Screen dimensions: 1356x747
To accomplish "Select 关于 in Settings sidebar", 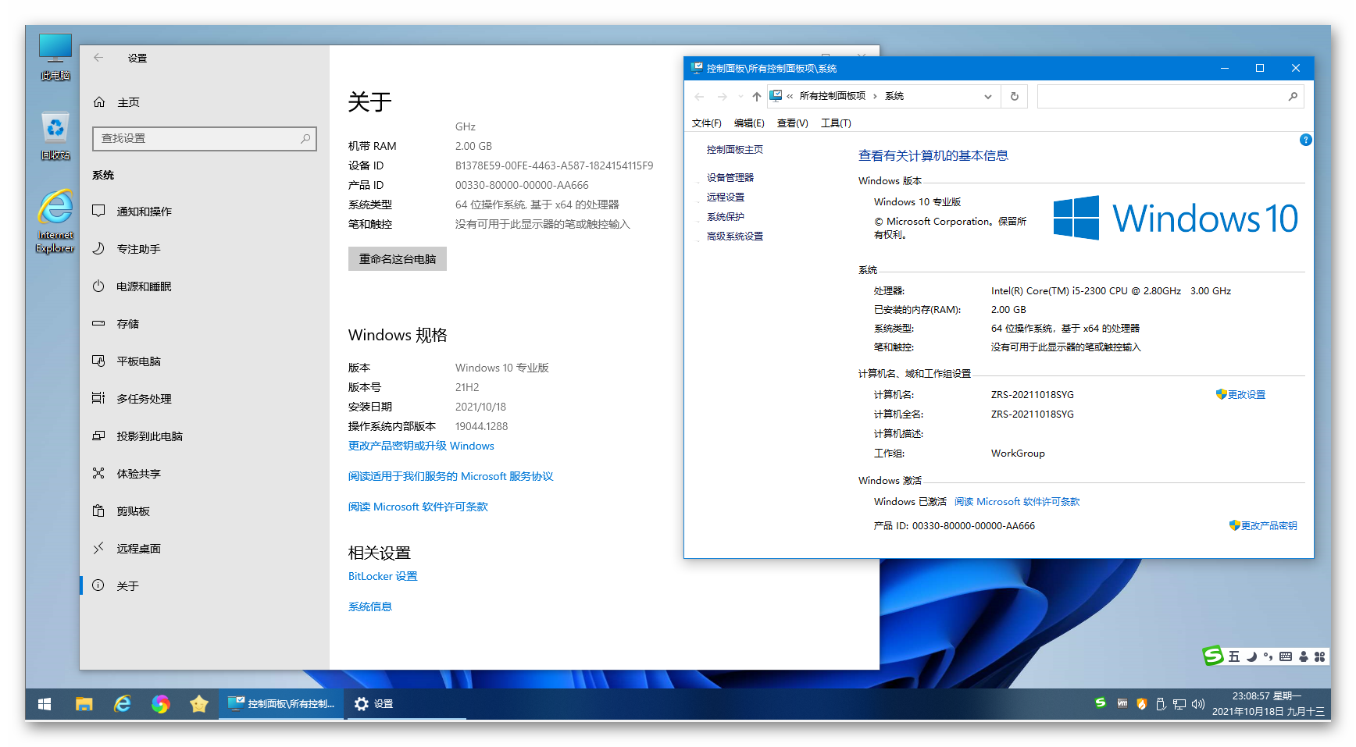I will 205,586.
